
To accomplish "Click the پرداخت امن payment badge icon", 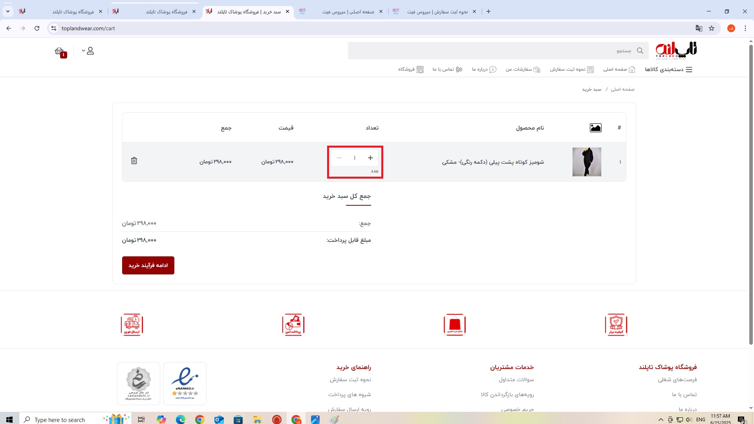I will pyautogui.click(x=293, y=325).
